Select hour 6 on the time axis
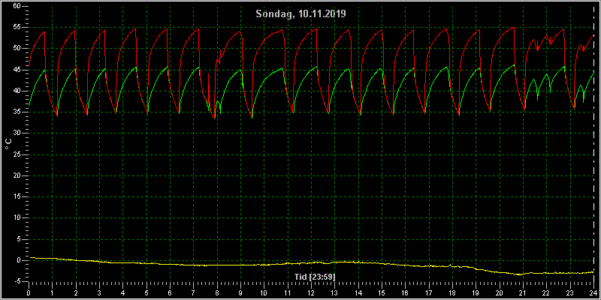 tap(170, 293)
